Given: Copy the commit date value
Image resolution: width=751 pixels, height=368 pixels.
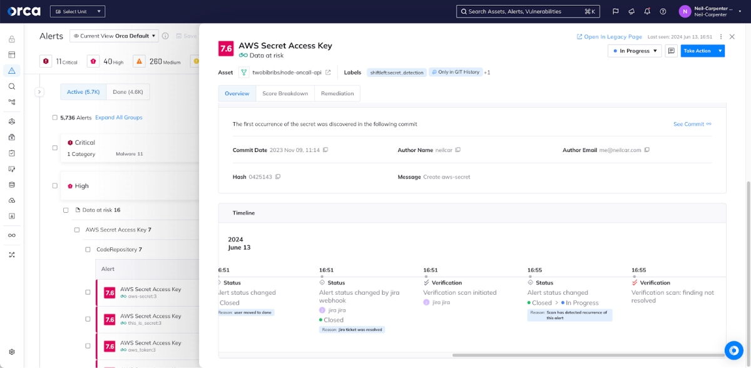Looking at the screenshot, I should pyautogui.click(x=325, y=150).
